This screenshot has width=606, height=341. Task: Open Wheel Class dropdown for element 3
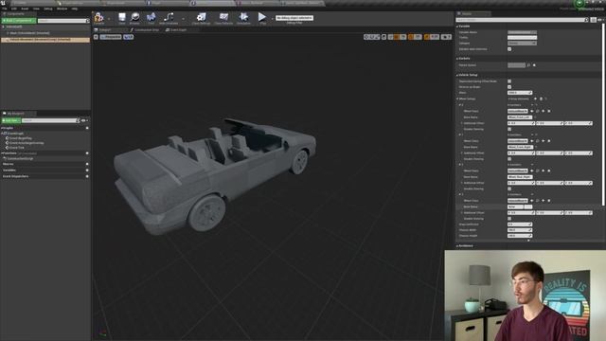click(518, 201)
